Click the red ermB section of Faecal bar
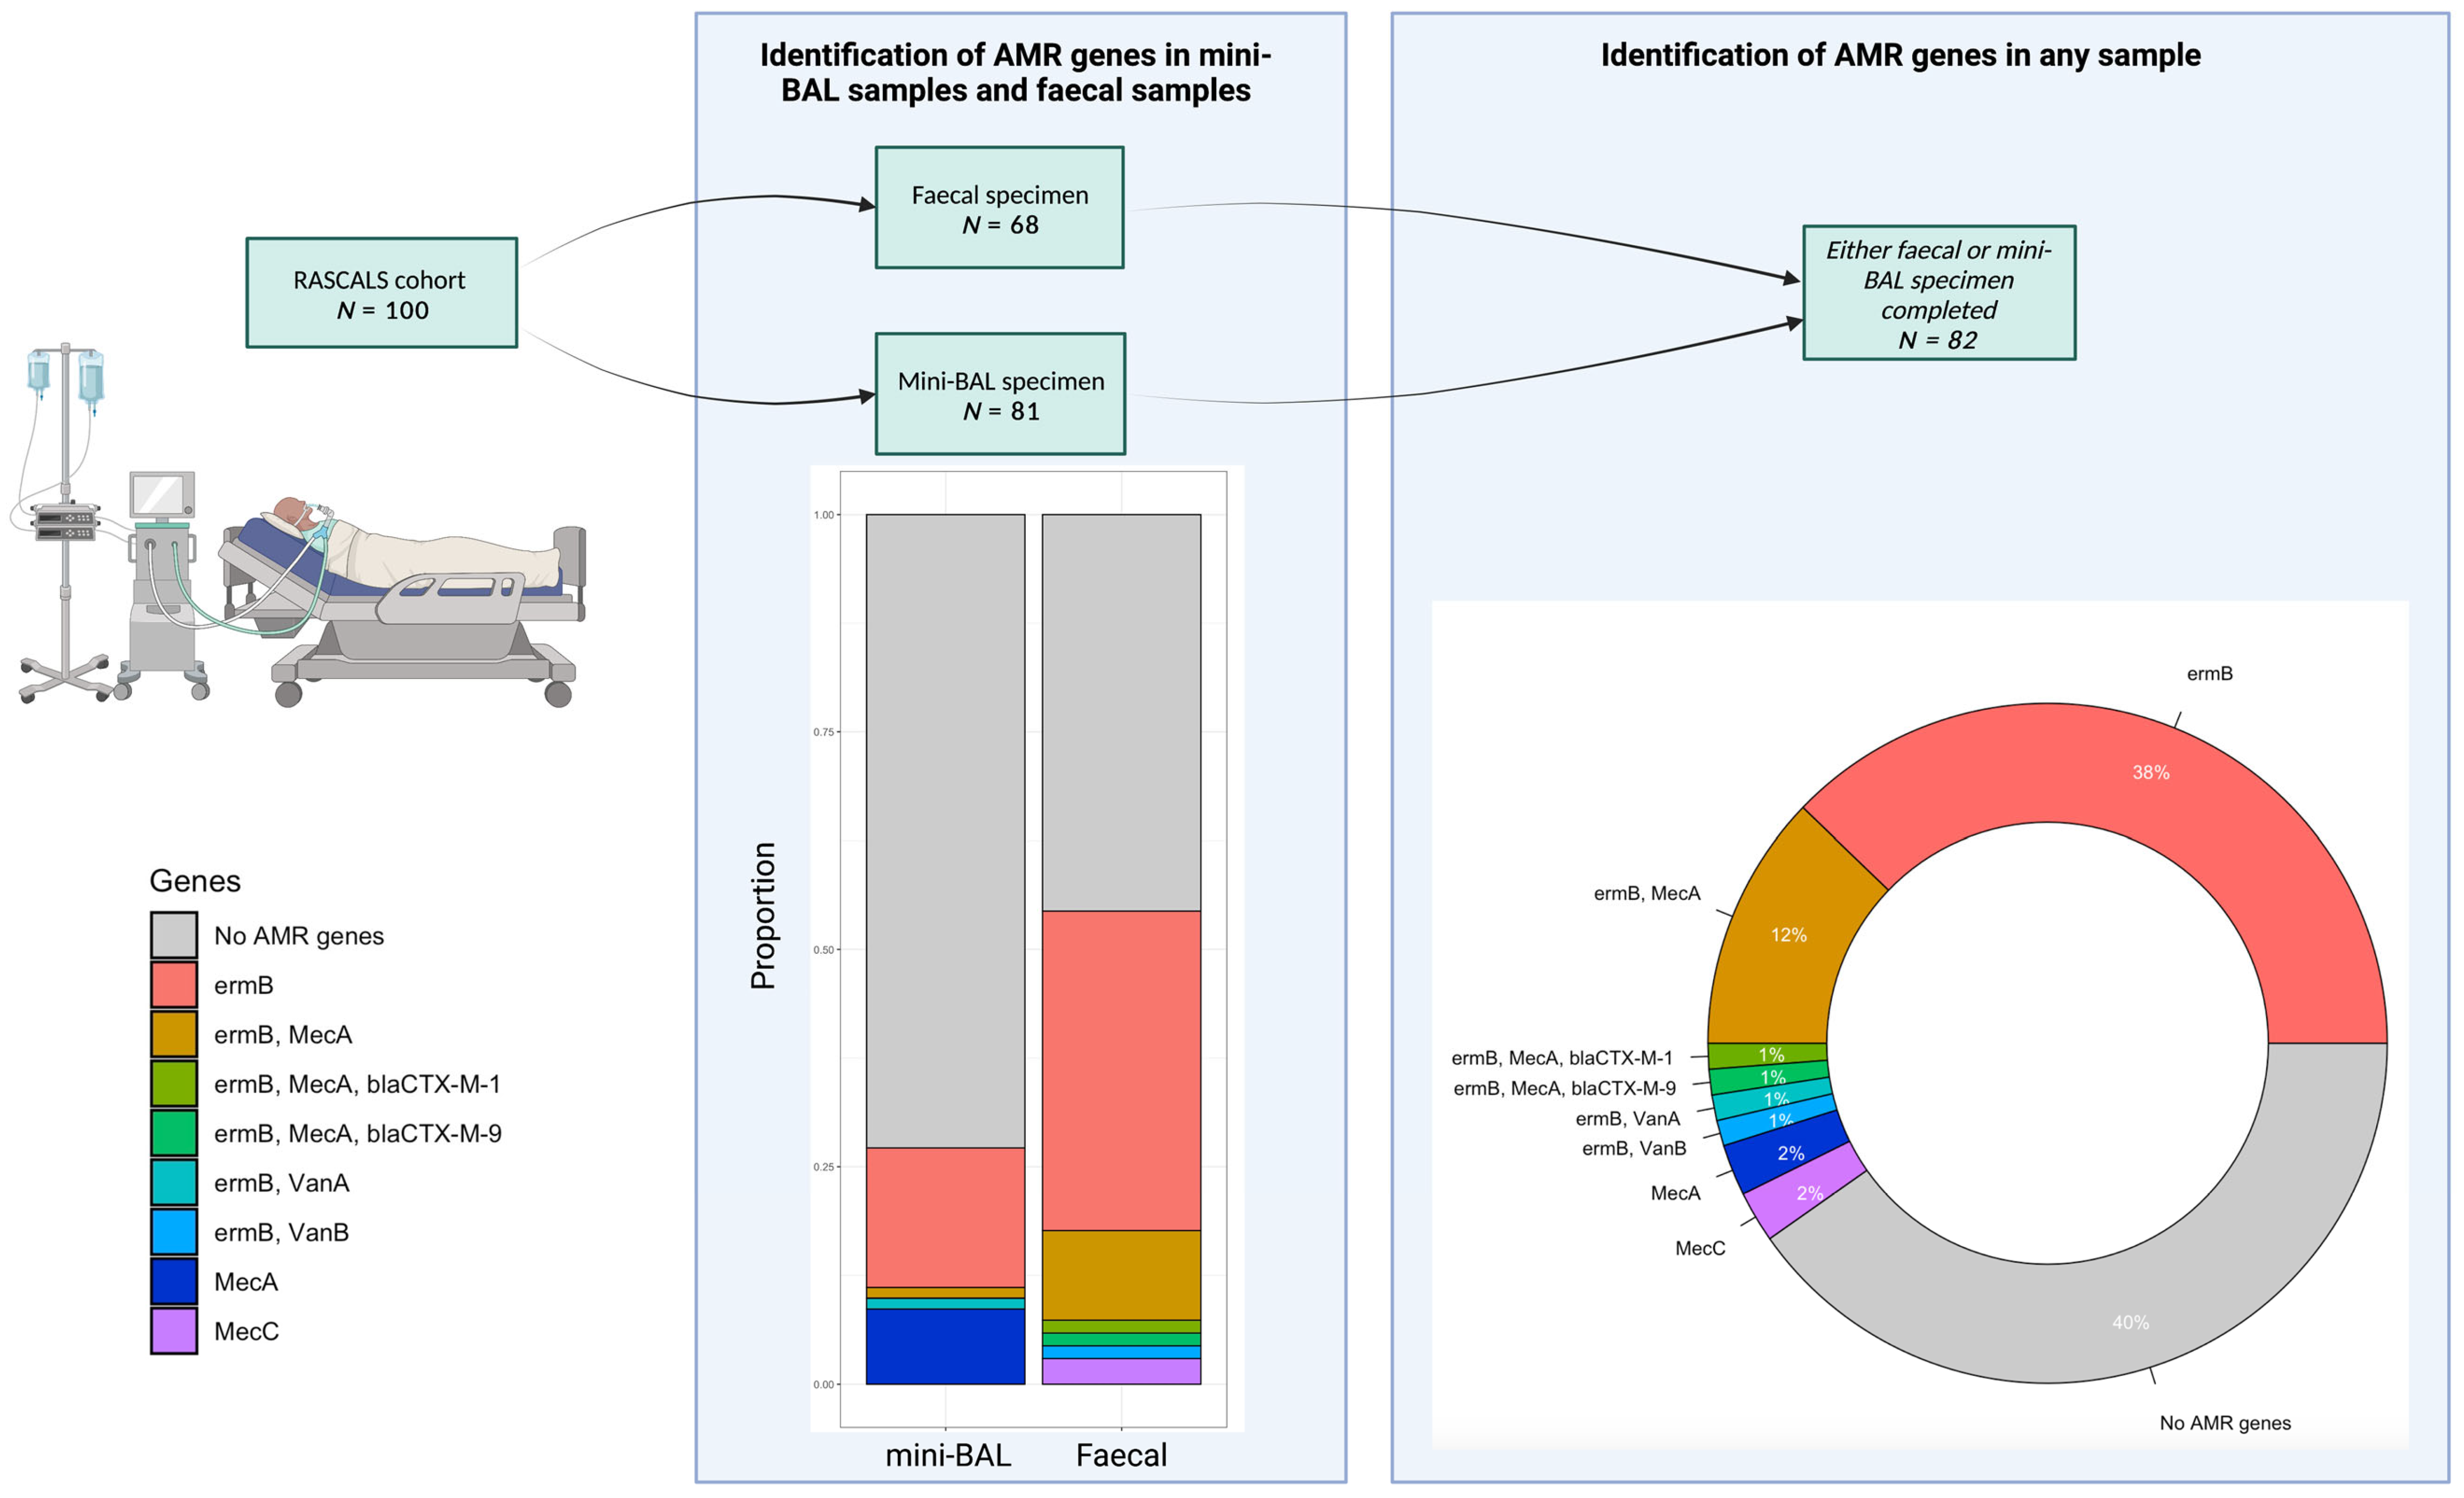This screenshot has height=1498, width=2464. (1121, 1069)
